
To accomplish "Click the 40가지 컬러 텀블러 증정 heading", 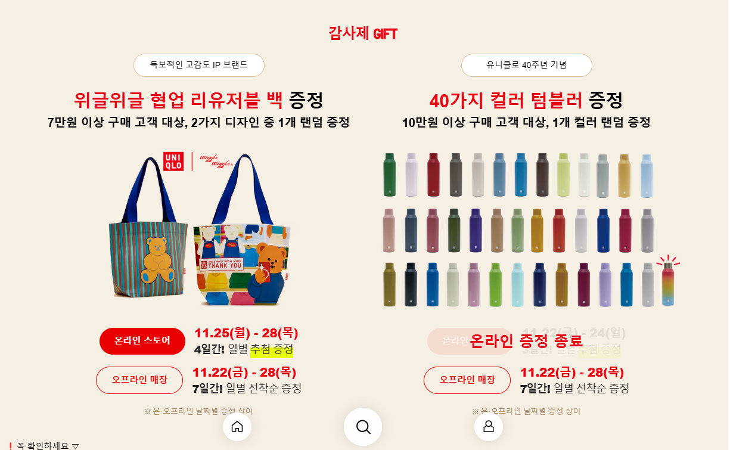I will pos(526,100).
